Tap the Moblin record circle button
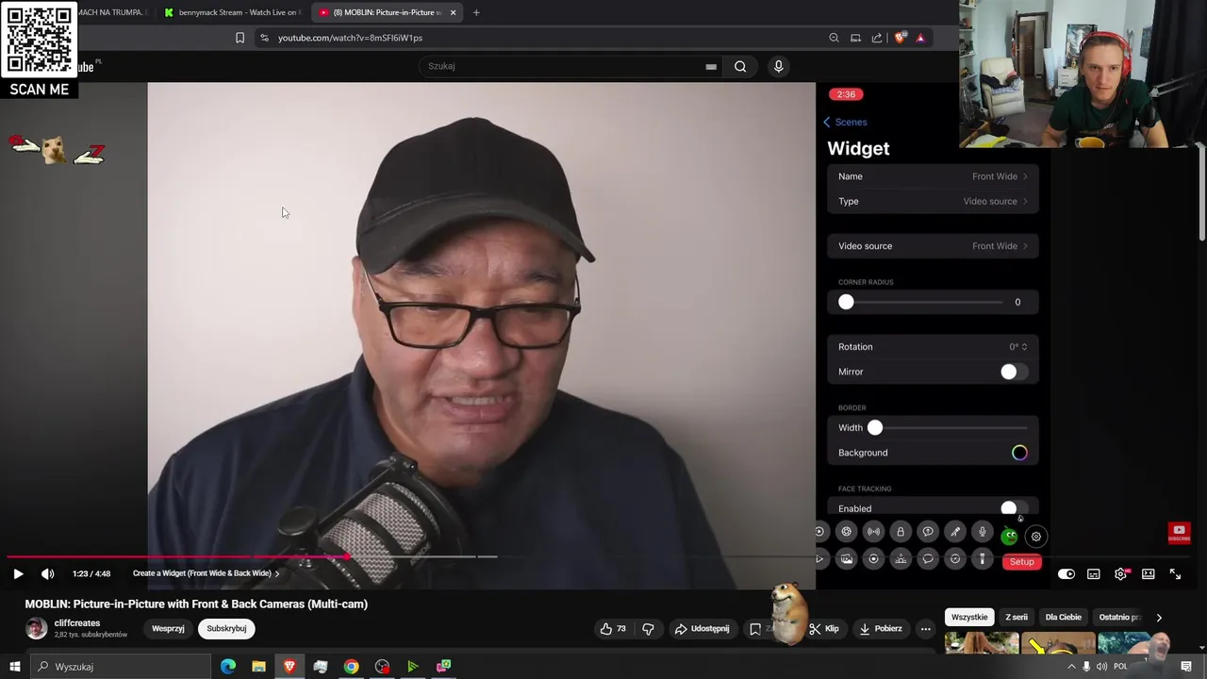This screenshot has height=679, width=1207. tap(873, 559)
